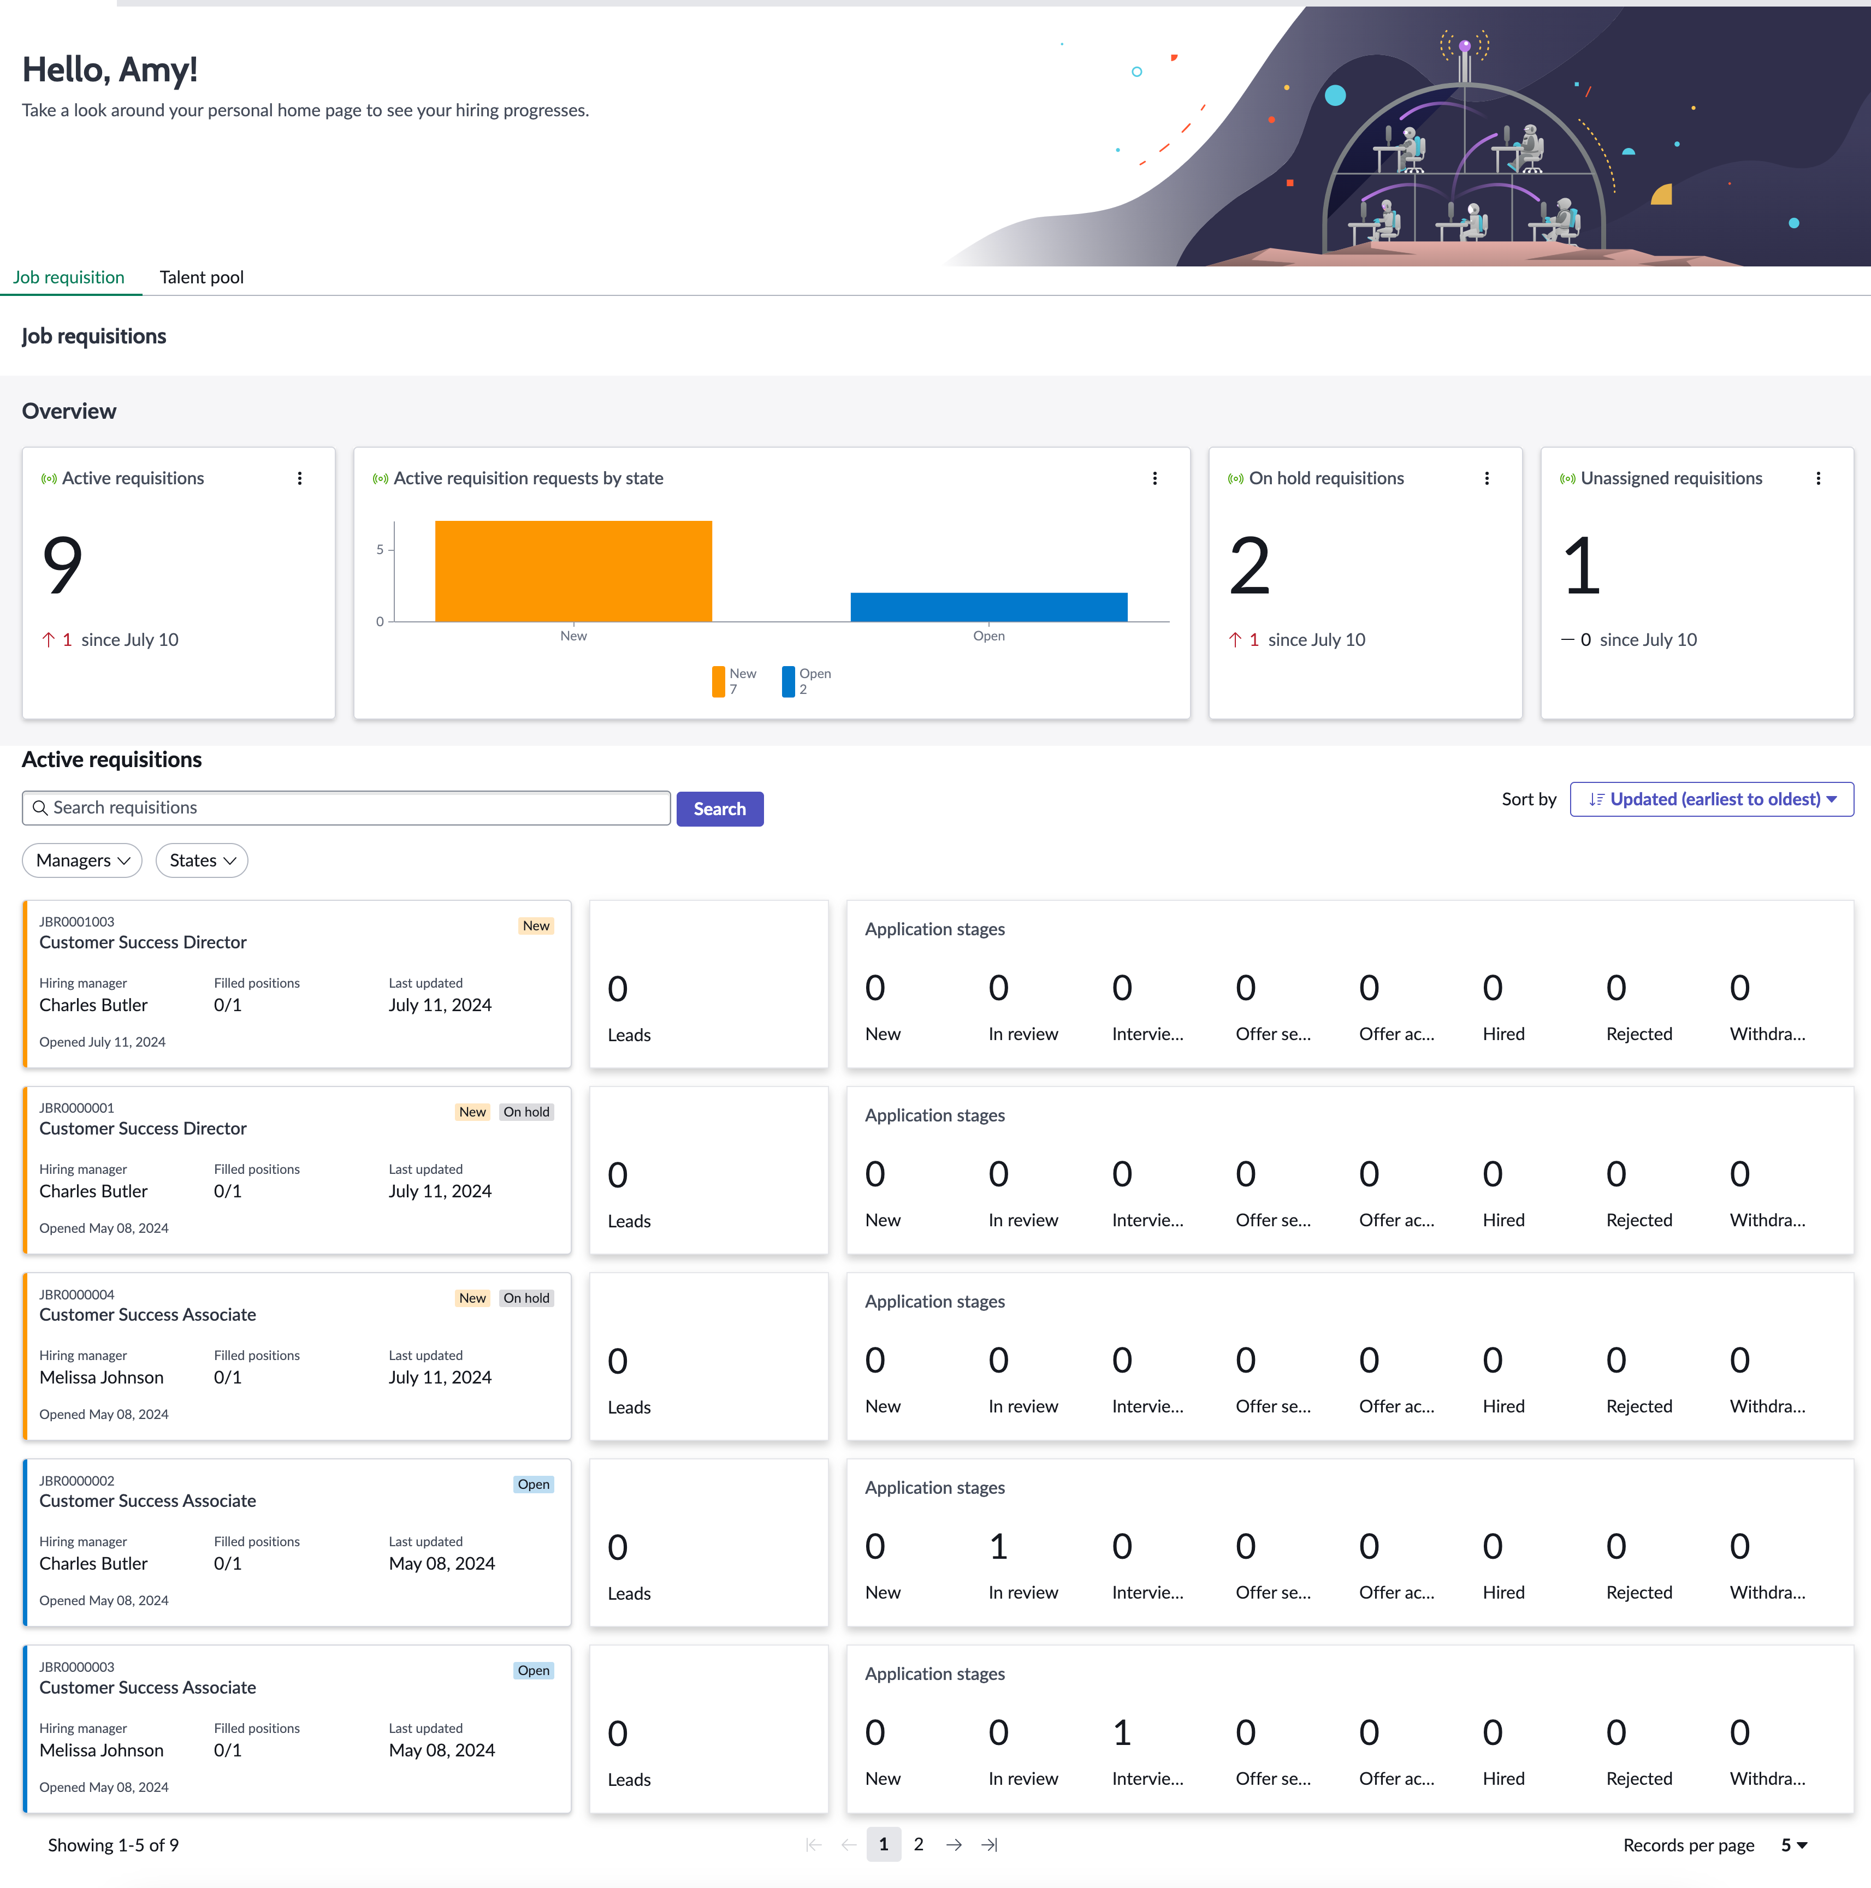
Task: Click the red up arrow under Active requisitions count
Action: (49, 640)
